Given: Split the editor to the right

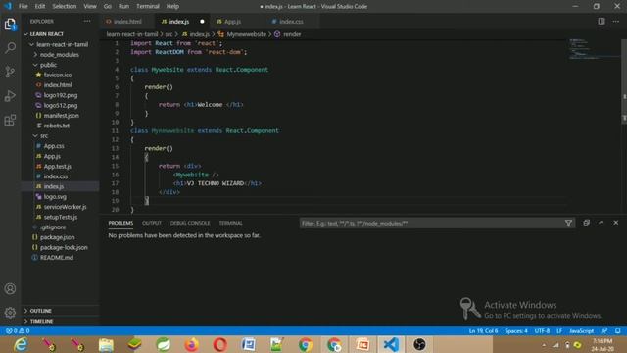Looking at the screenshot, I should [x=601, y=22].
